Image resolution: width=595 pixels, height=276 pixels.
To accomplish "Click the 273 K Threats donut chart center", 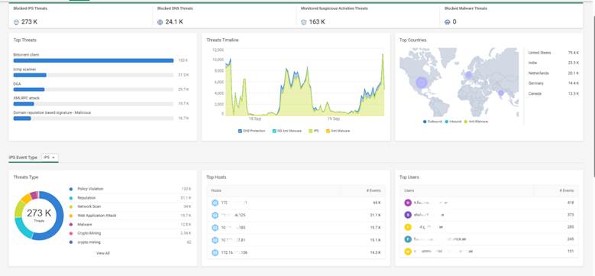I will tap(39, 215).
